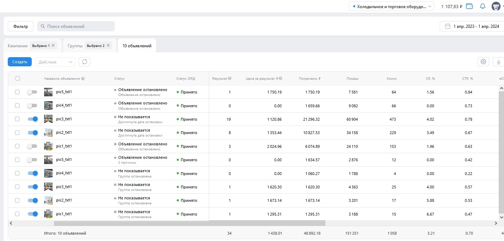Image resolution: width=504 pixels, height=241 pixels.
Task: Switch to the Кампании tab
Action: tap(18, 46)
